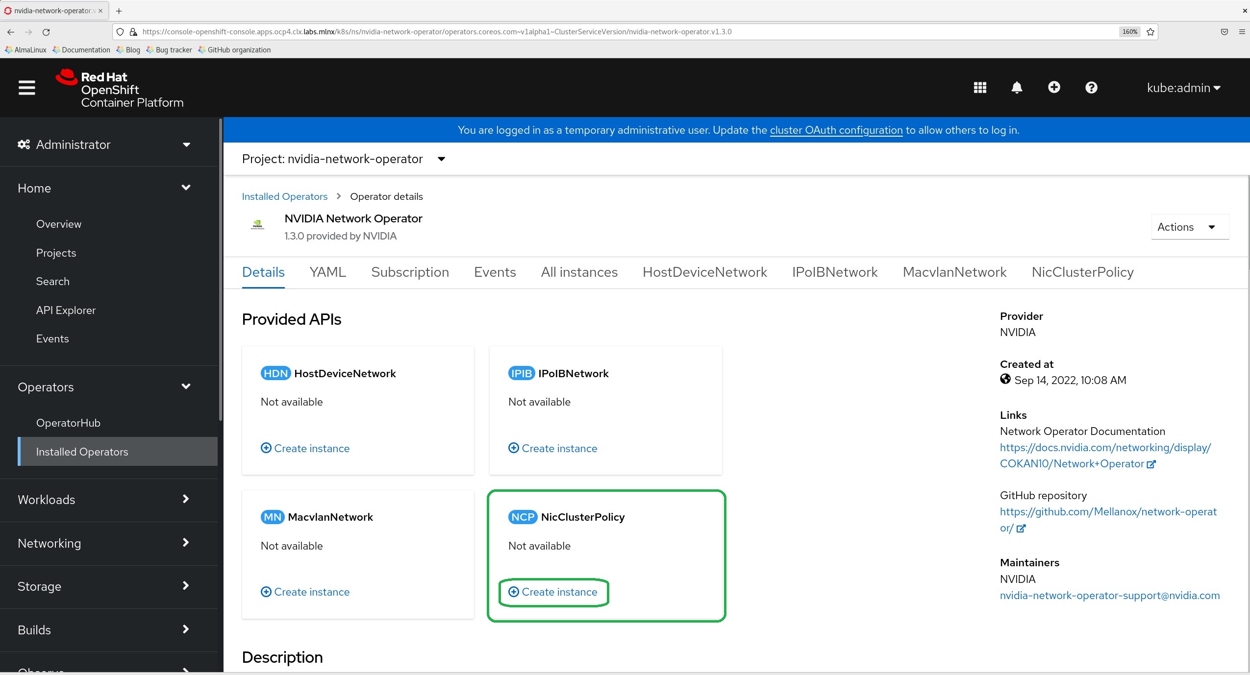Open the application launcher grid icon
The height and width of the screenshot is (675, 1250).
[979, 88]
